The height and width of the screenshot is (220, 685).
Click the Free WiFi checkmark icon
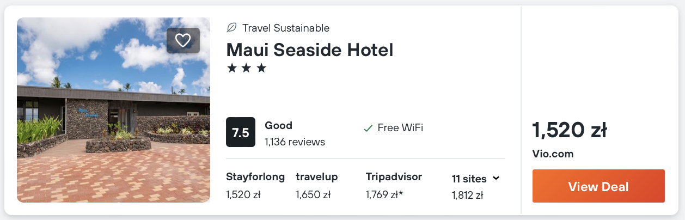(x=368, y=129)
